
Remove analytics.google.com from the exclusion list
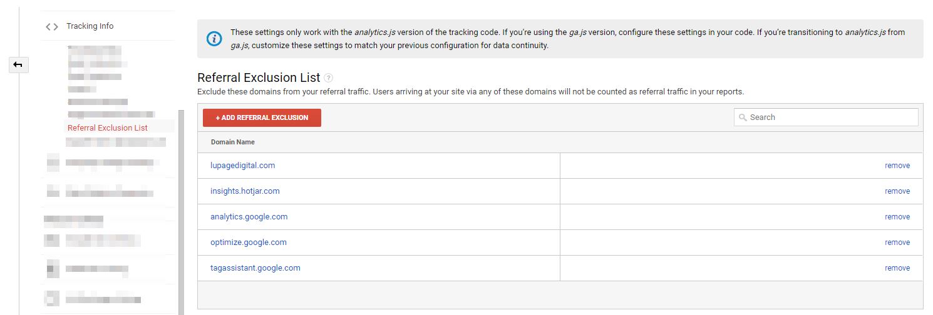pos(897,217)
